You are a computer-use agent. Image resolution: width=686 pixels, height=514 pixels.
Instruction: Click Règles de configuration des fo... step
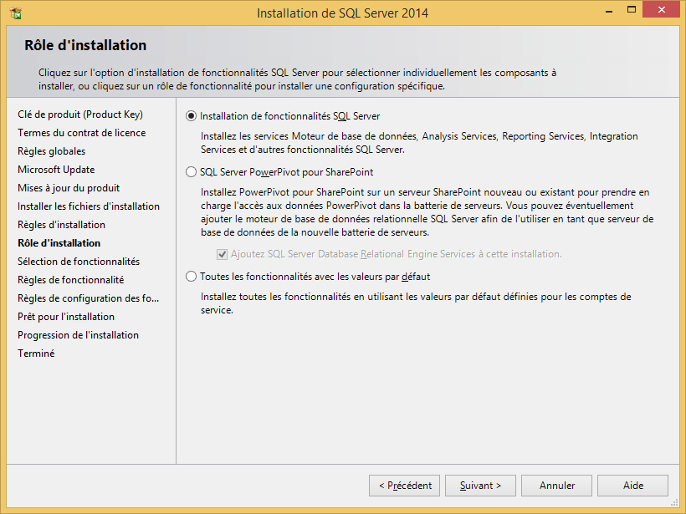(x=88, y=298)
